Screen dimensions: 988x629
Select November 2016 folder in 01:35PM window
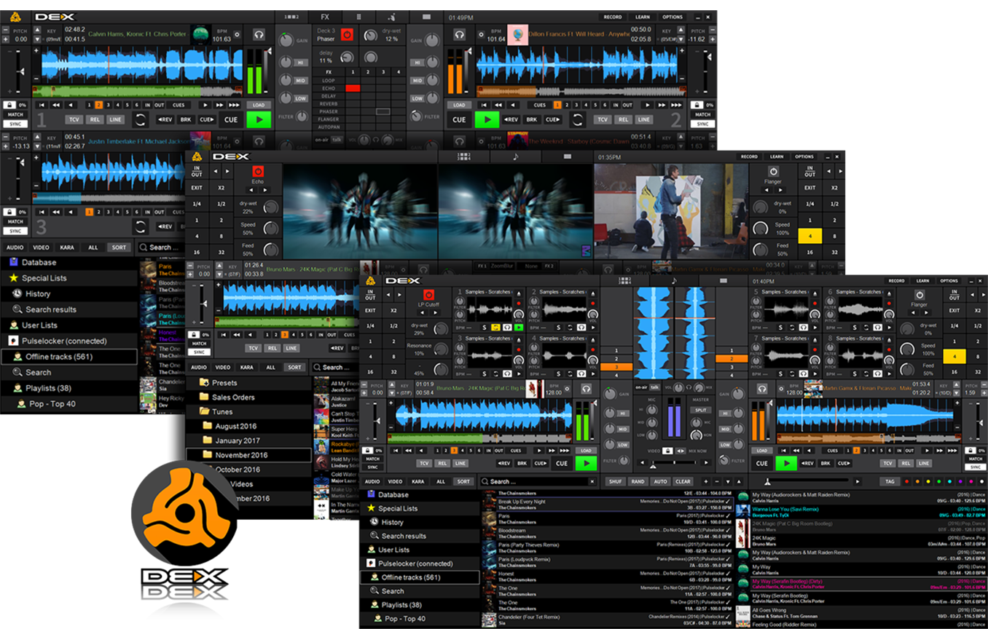click(x=248, y=455)
